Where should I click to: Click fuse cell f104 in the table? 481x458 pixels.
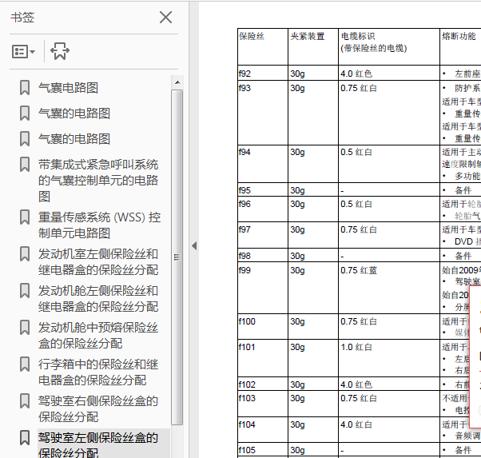click(x=263, y=430)
